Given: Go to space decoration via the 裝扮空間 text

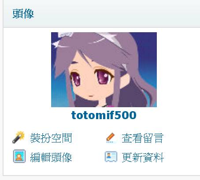Looking at the screenshot, I should pos(51,138).
